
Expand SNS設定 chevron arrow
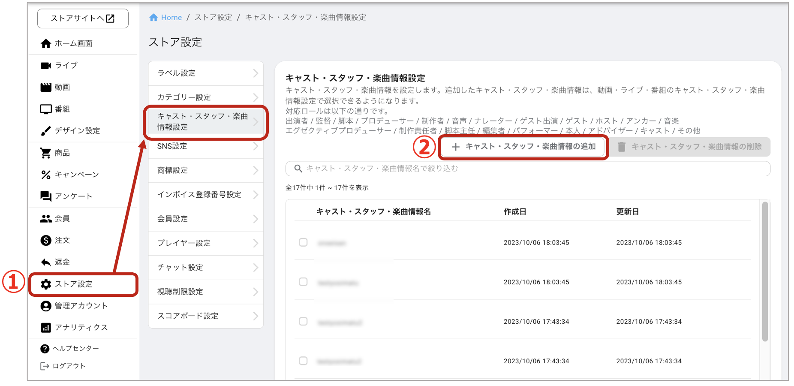pyautogui.click(x=256, y=146)
